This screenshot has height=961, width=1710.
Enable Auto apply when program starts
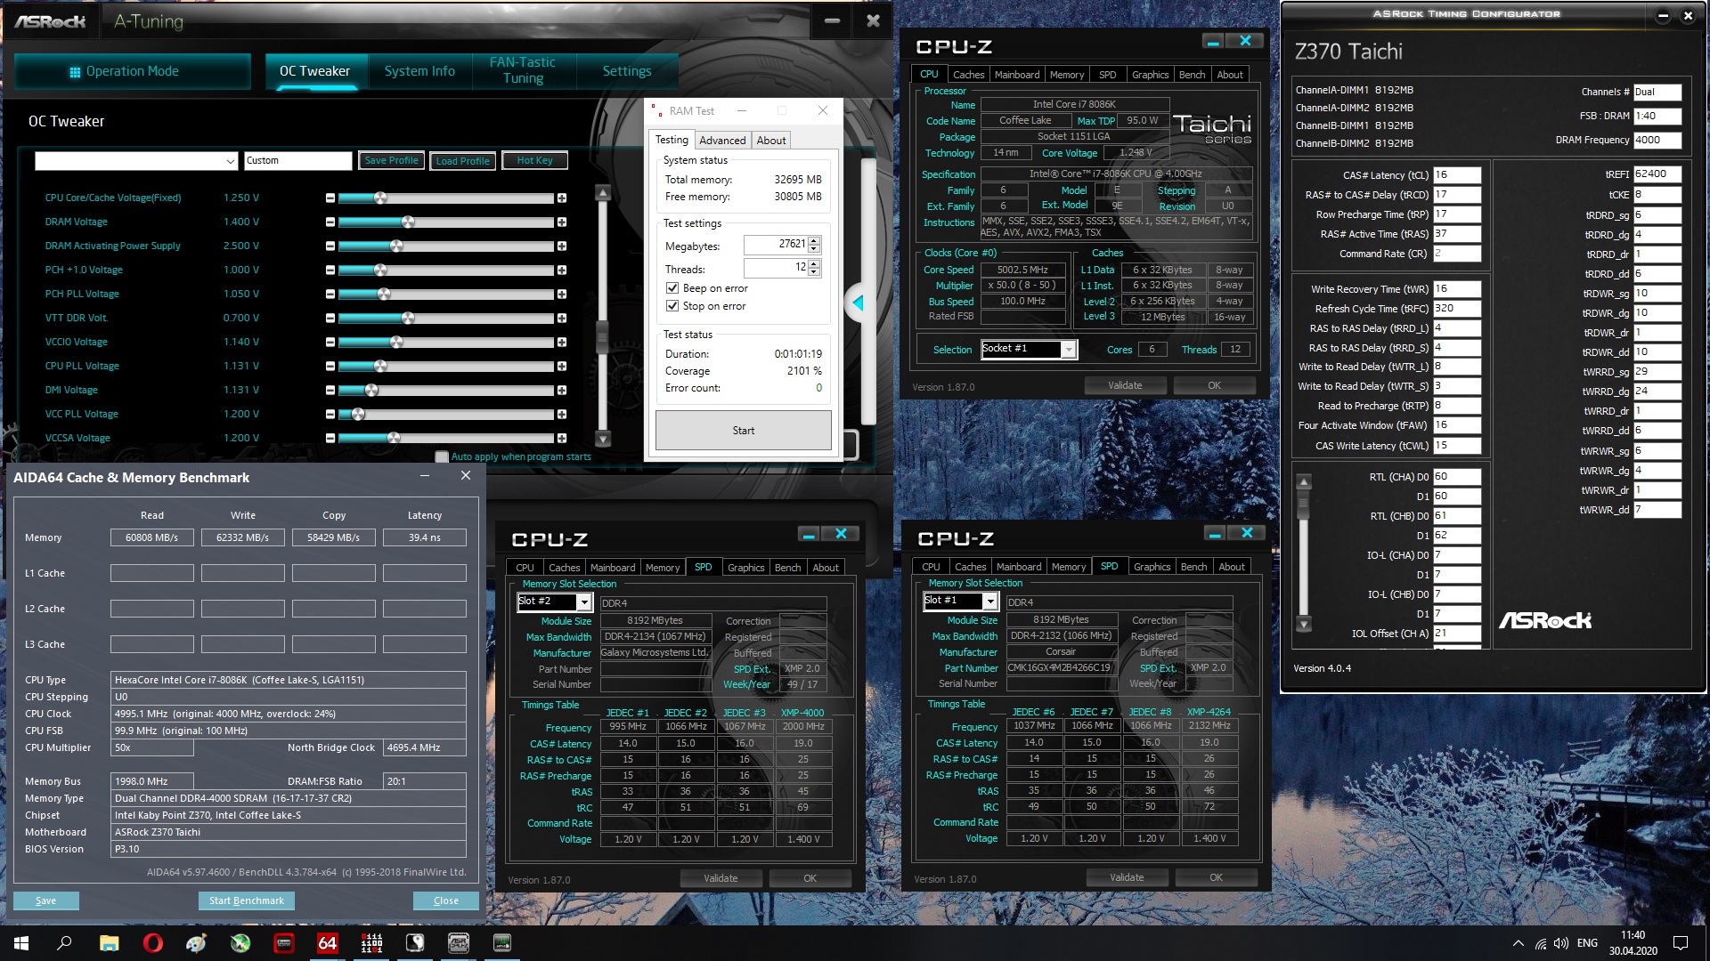point(442,457)
